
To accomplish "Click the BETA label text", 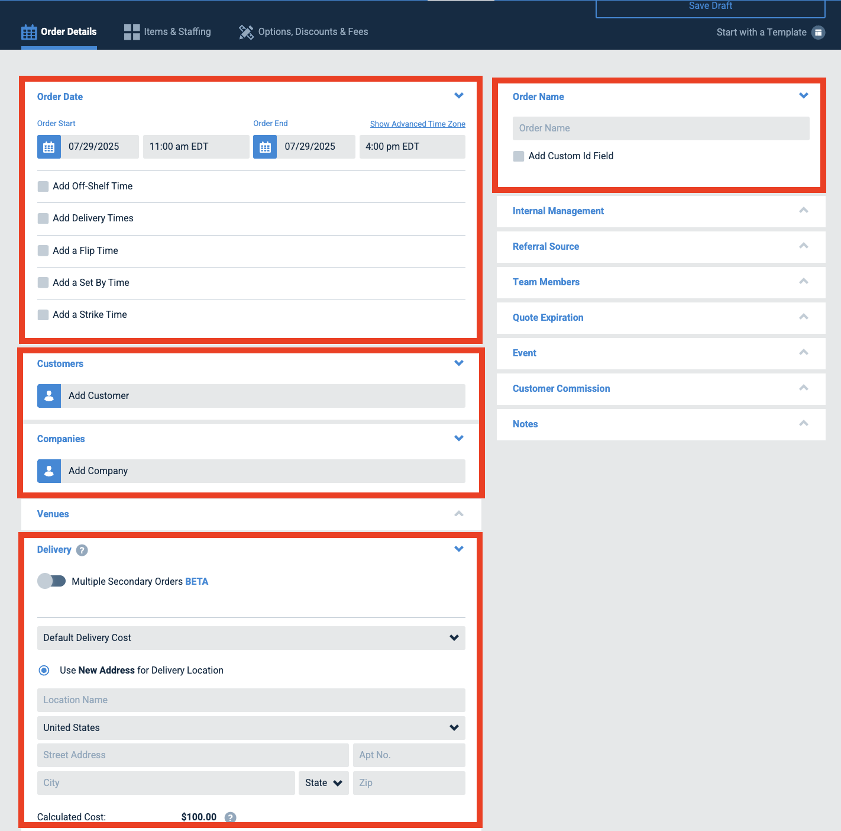I will point(197,582).
